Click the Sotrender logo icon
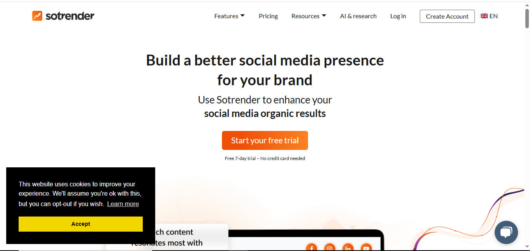Image resolution: width=530 pixels, height=251 pixels. coord(37,16)
